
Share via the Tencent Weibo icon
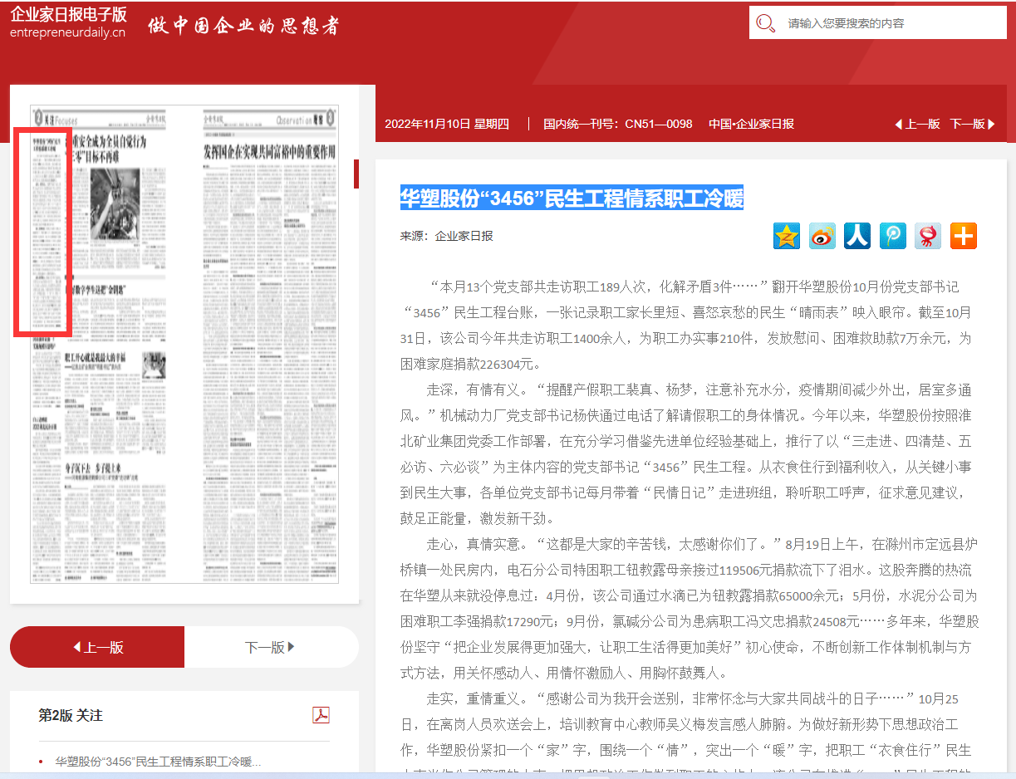pos(892,236)
